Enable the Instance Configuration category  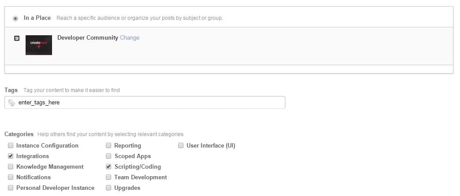[x=11, y=145]
